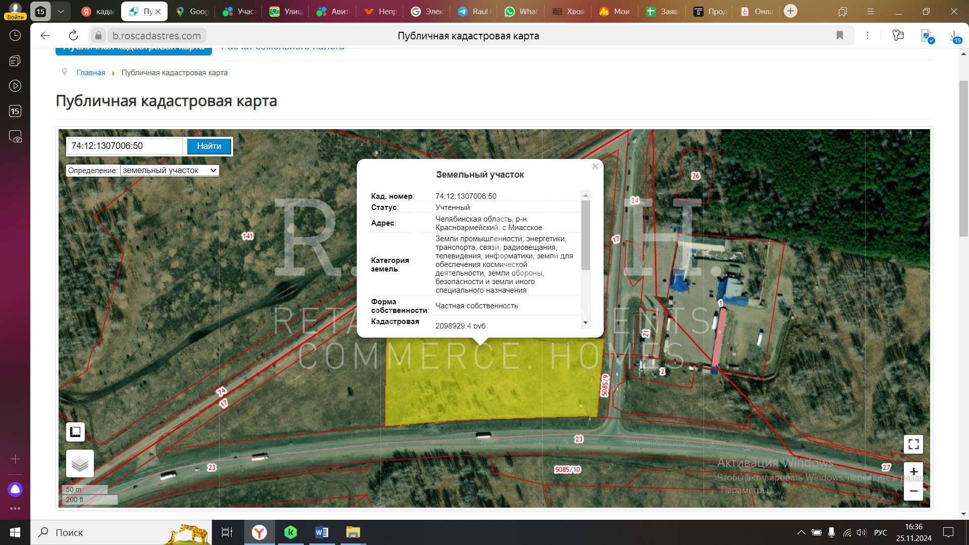Launch Alice assistant purple icon
The width and height of the screenshot is (969, 545).
click(x=15, y=489)
